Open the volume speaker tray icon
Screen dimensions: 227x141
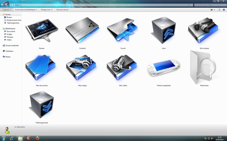tap(212, 138)
